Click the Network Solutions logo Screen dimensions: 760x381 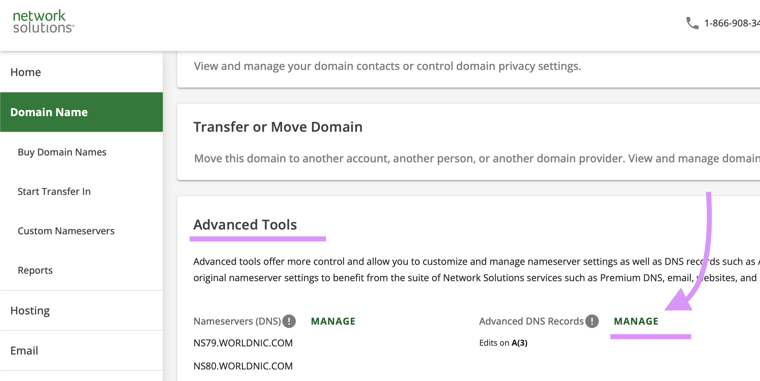point(43,22)
